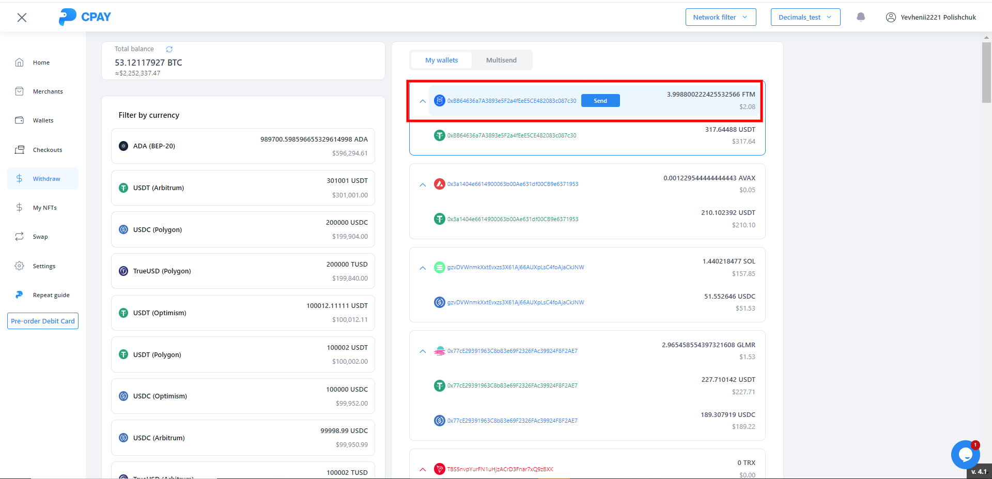The width and height of the screenshot is (992, 479).
Task: Collapse the SOL wallet group chevron
Action: click(423, 268)
